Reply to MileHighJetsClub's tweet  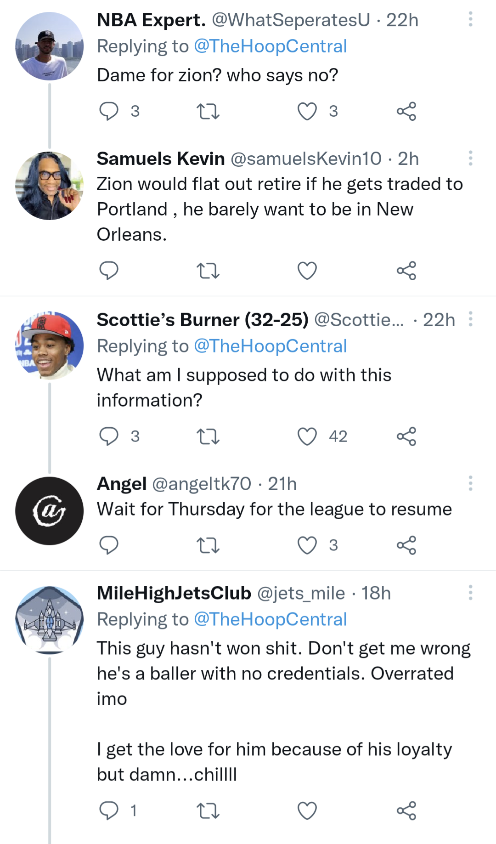tap(109, 810)
